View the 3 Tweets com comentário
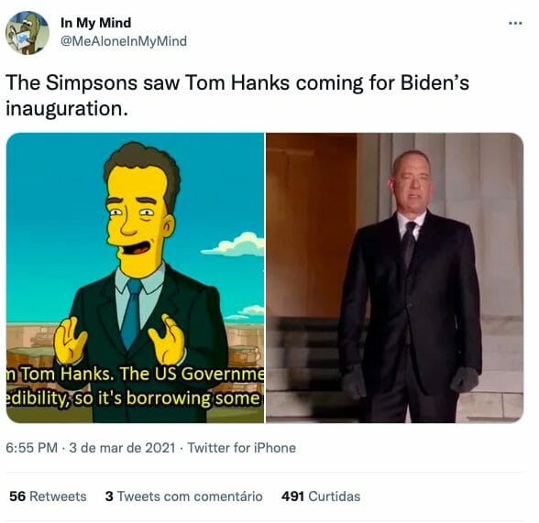 (184, 496)
